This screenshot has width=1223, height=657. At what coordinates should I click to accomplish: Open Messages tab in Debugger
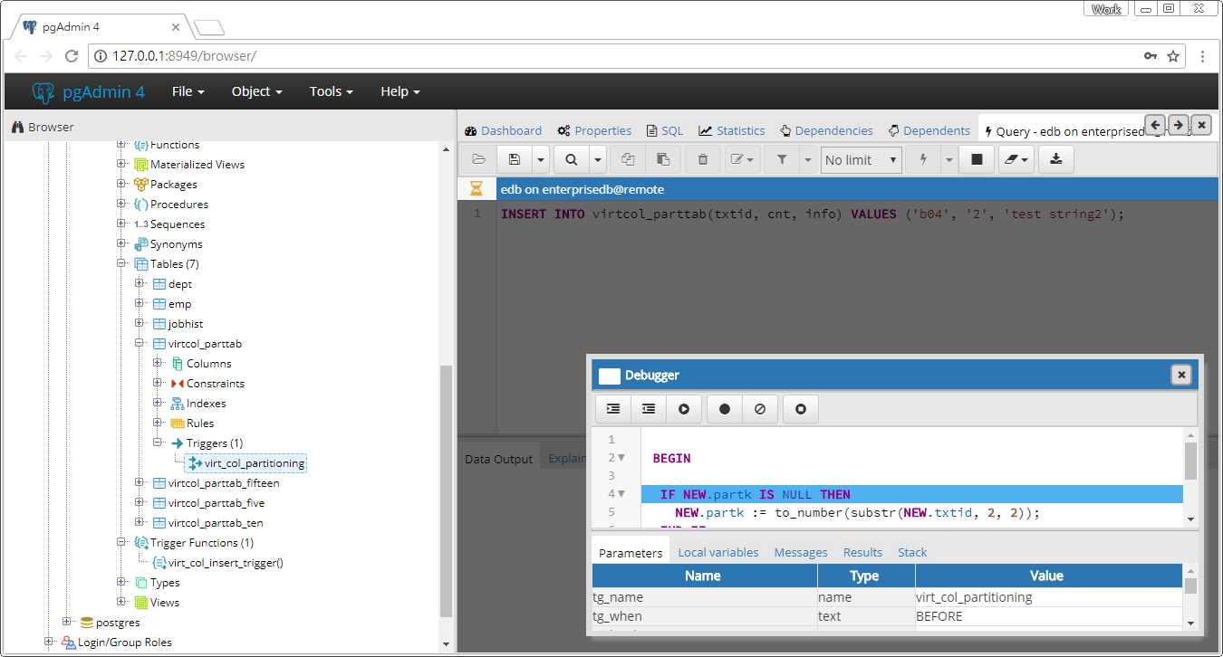coord(801,552)
